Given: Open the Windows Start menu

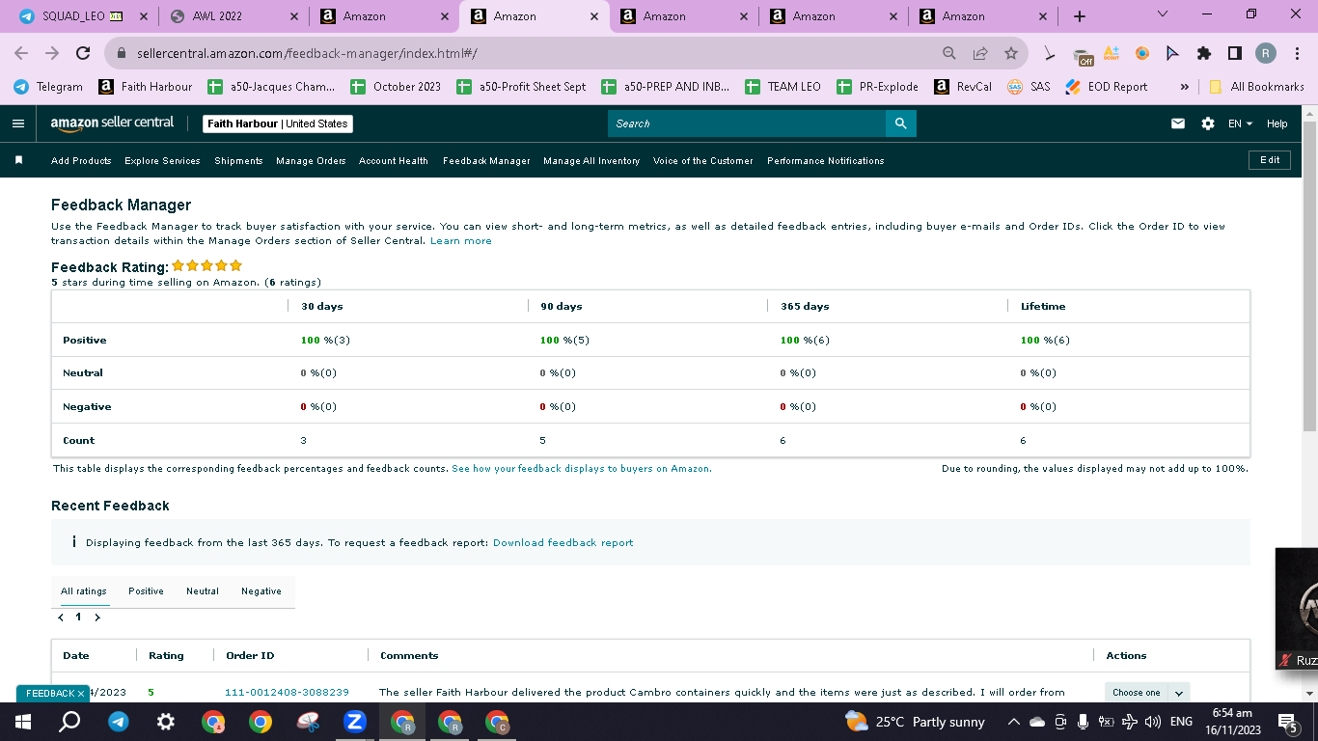Looking at the screenshot, I should (x=23, y=722).
